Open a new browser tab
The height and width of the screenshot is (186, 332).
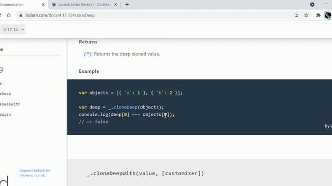pos(127,5)
